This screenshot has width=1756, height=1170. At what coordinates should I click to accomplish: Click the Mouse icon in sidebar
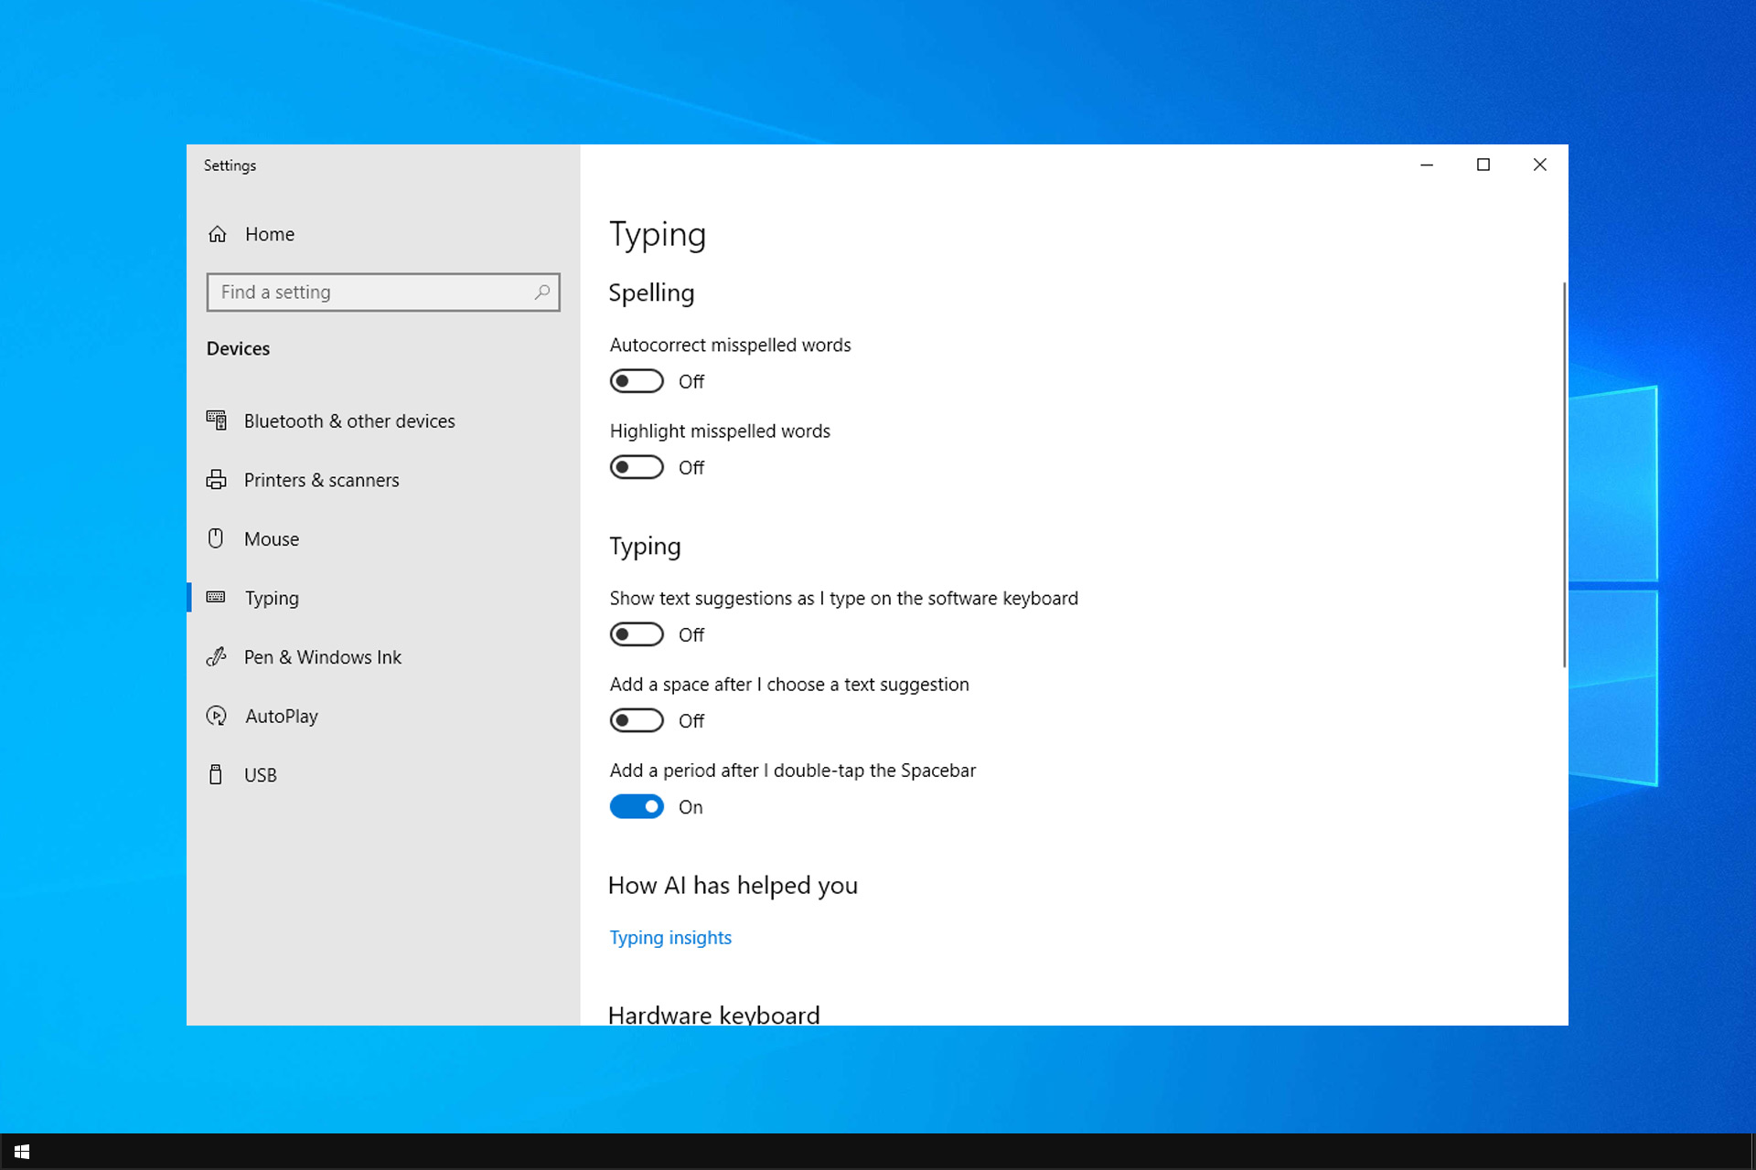tap(216, 538)
